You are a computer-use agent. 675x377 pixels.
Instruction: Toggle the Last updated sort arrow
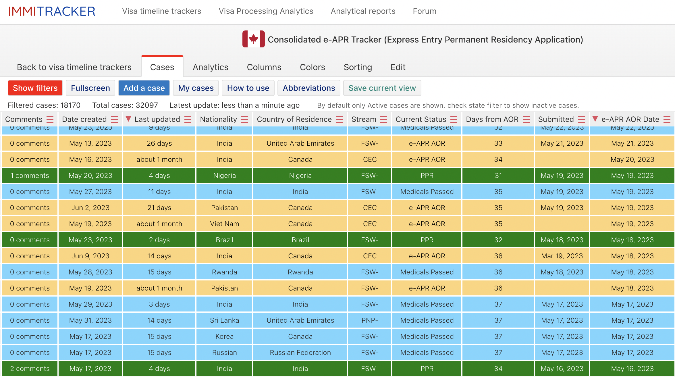[128, 119]
